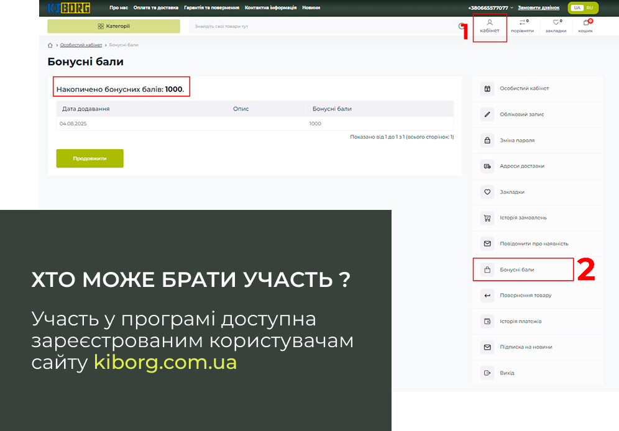This screenshot has height=431, width=619.
Task: Switch site language to UA
Action: click(577, 8)
